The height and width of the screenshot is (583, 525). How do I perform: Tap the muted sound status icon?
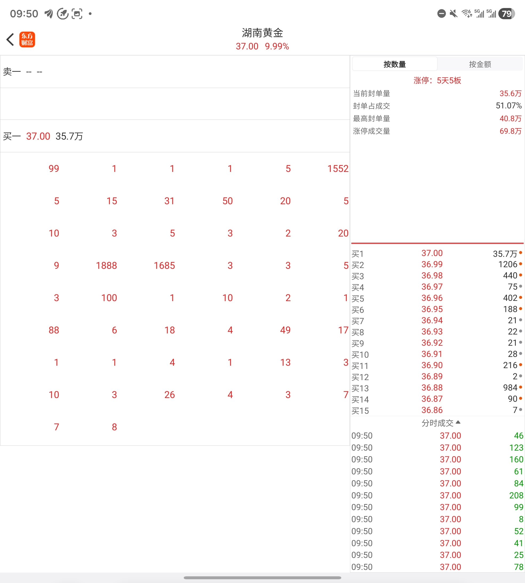click(454, 14)
